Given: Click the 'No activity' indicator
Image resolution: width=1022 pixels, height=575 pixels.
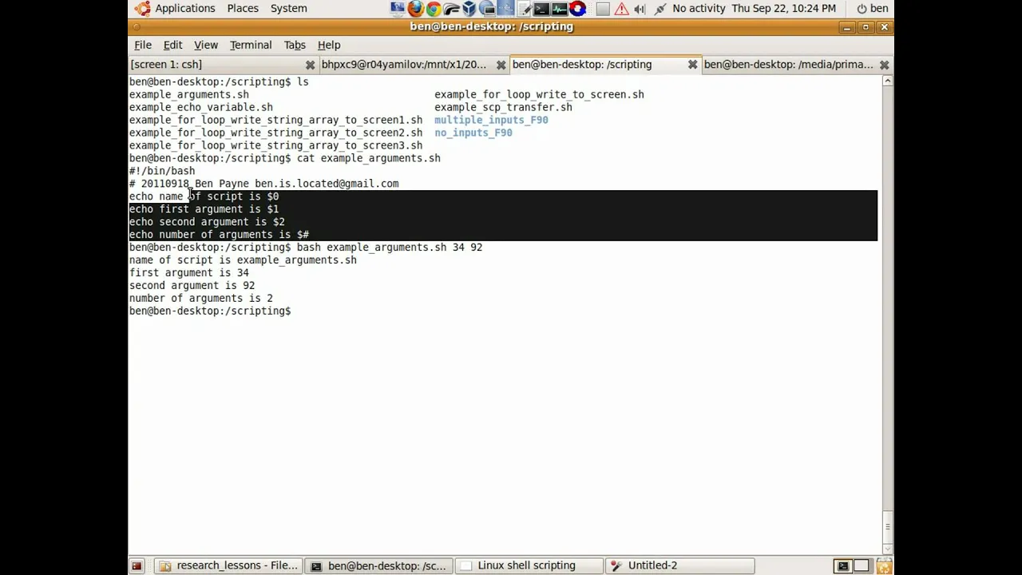Looking at the screenshot, I should 699,8.
